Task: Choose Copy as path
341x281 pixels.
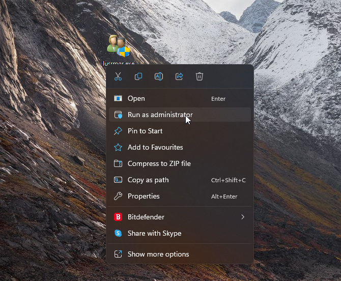Action: [x=148, y=180]
